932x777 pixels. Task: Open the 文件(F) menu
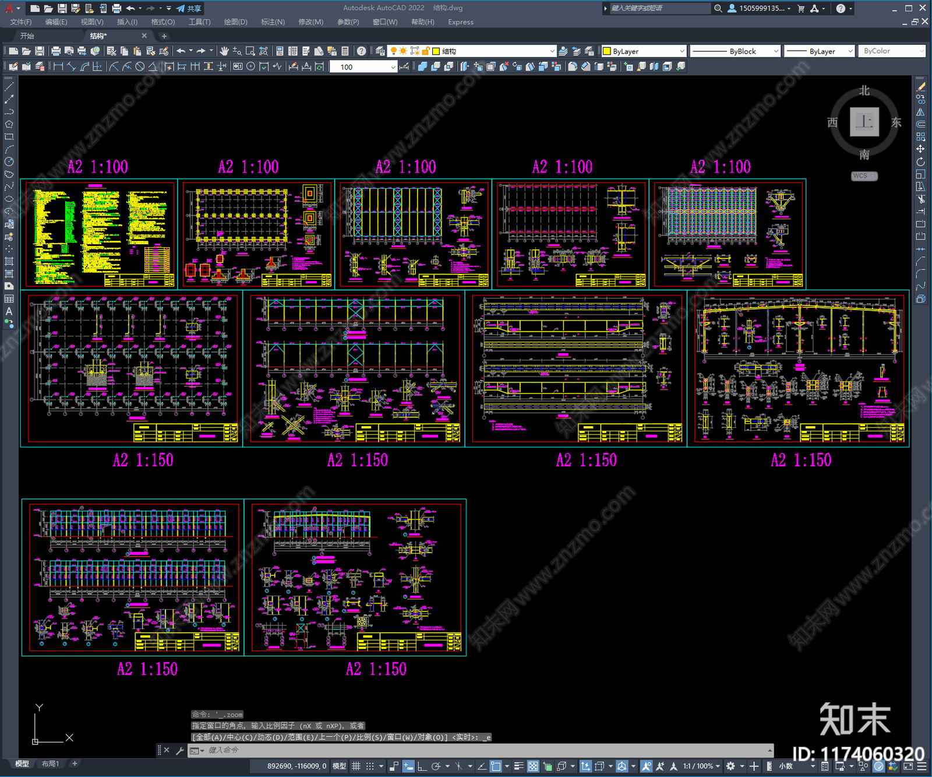click(x=21, y=22)
